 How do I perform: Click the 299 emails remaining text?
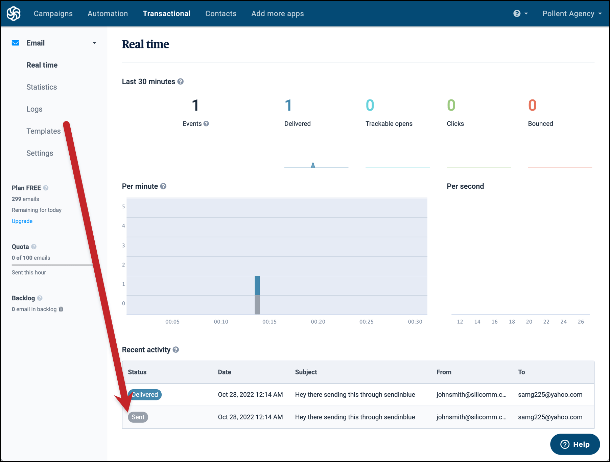(x=25, y=199)
